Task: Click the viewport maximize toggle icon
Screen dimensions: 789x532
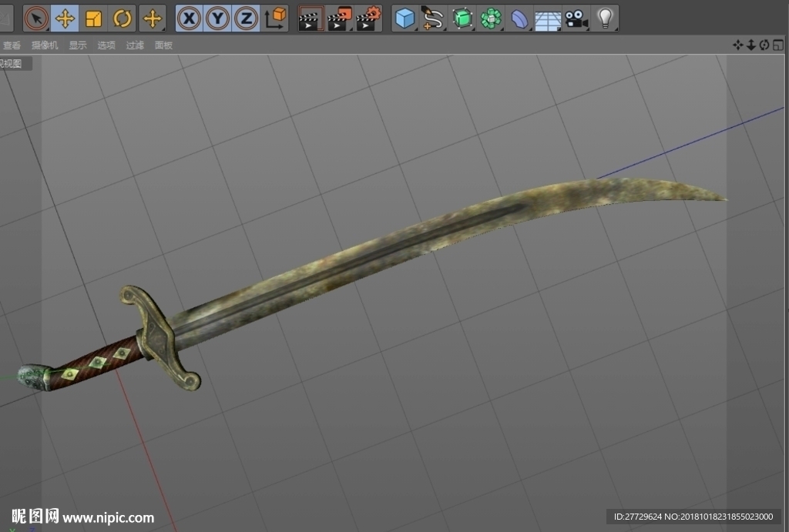Action: [778, 45]
